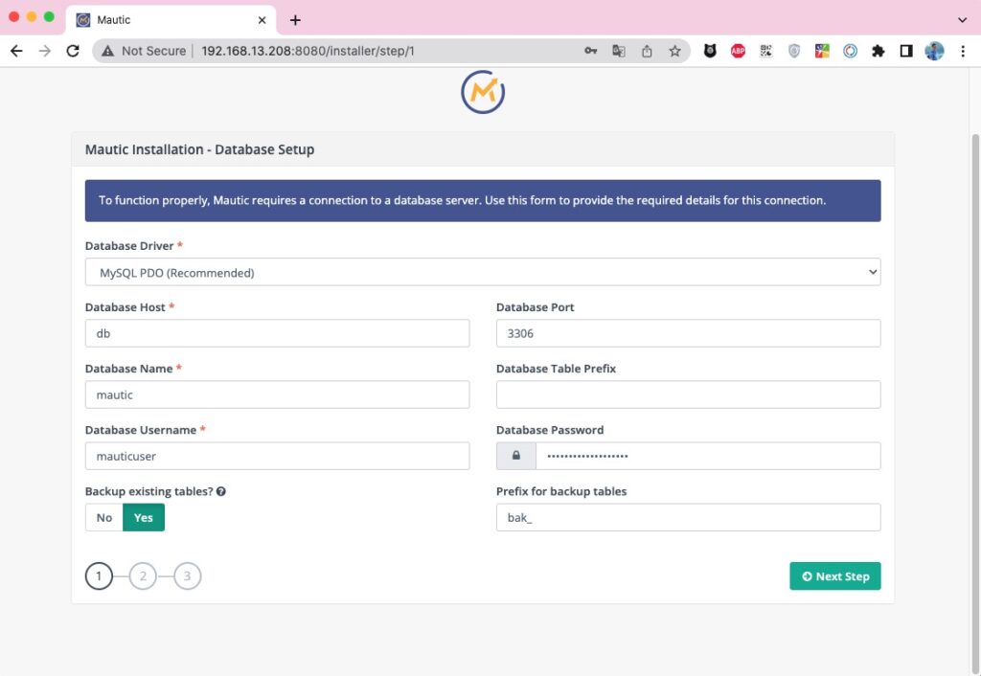Click the share page icon
The width and height of the screenshot is (981, 676).
point(647,52)
